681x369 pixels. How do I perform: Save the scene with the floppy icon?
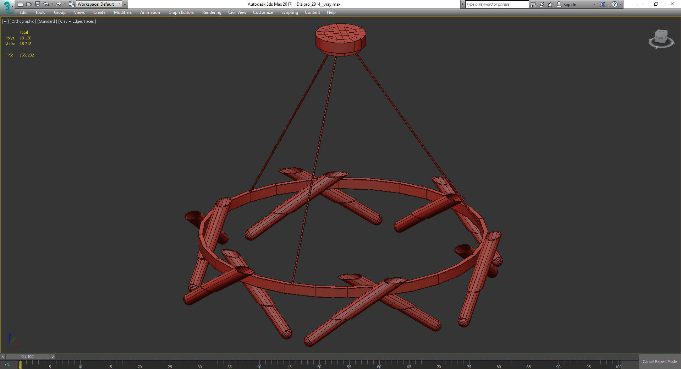tap(37, 4)
